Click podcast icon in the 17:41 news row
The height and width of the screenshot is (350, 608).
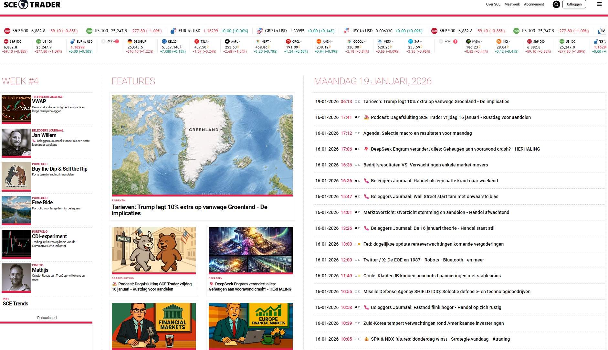[366, 117]
